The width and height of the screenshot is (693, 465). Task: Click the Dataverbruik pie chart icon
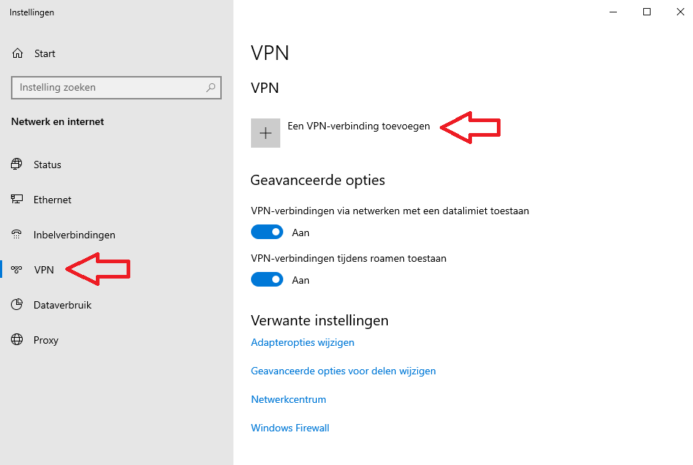(17, 305)
